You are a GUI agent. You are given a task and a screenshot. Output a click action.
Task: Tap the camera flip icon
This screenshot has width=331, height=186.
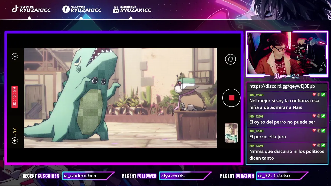coord(230,59)
